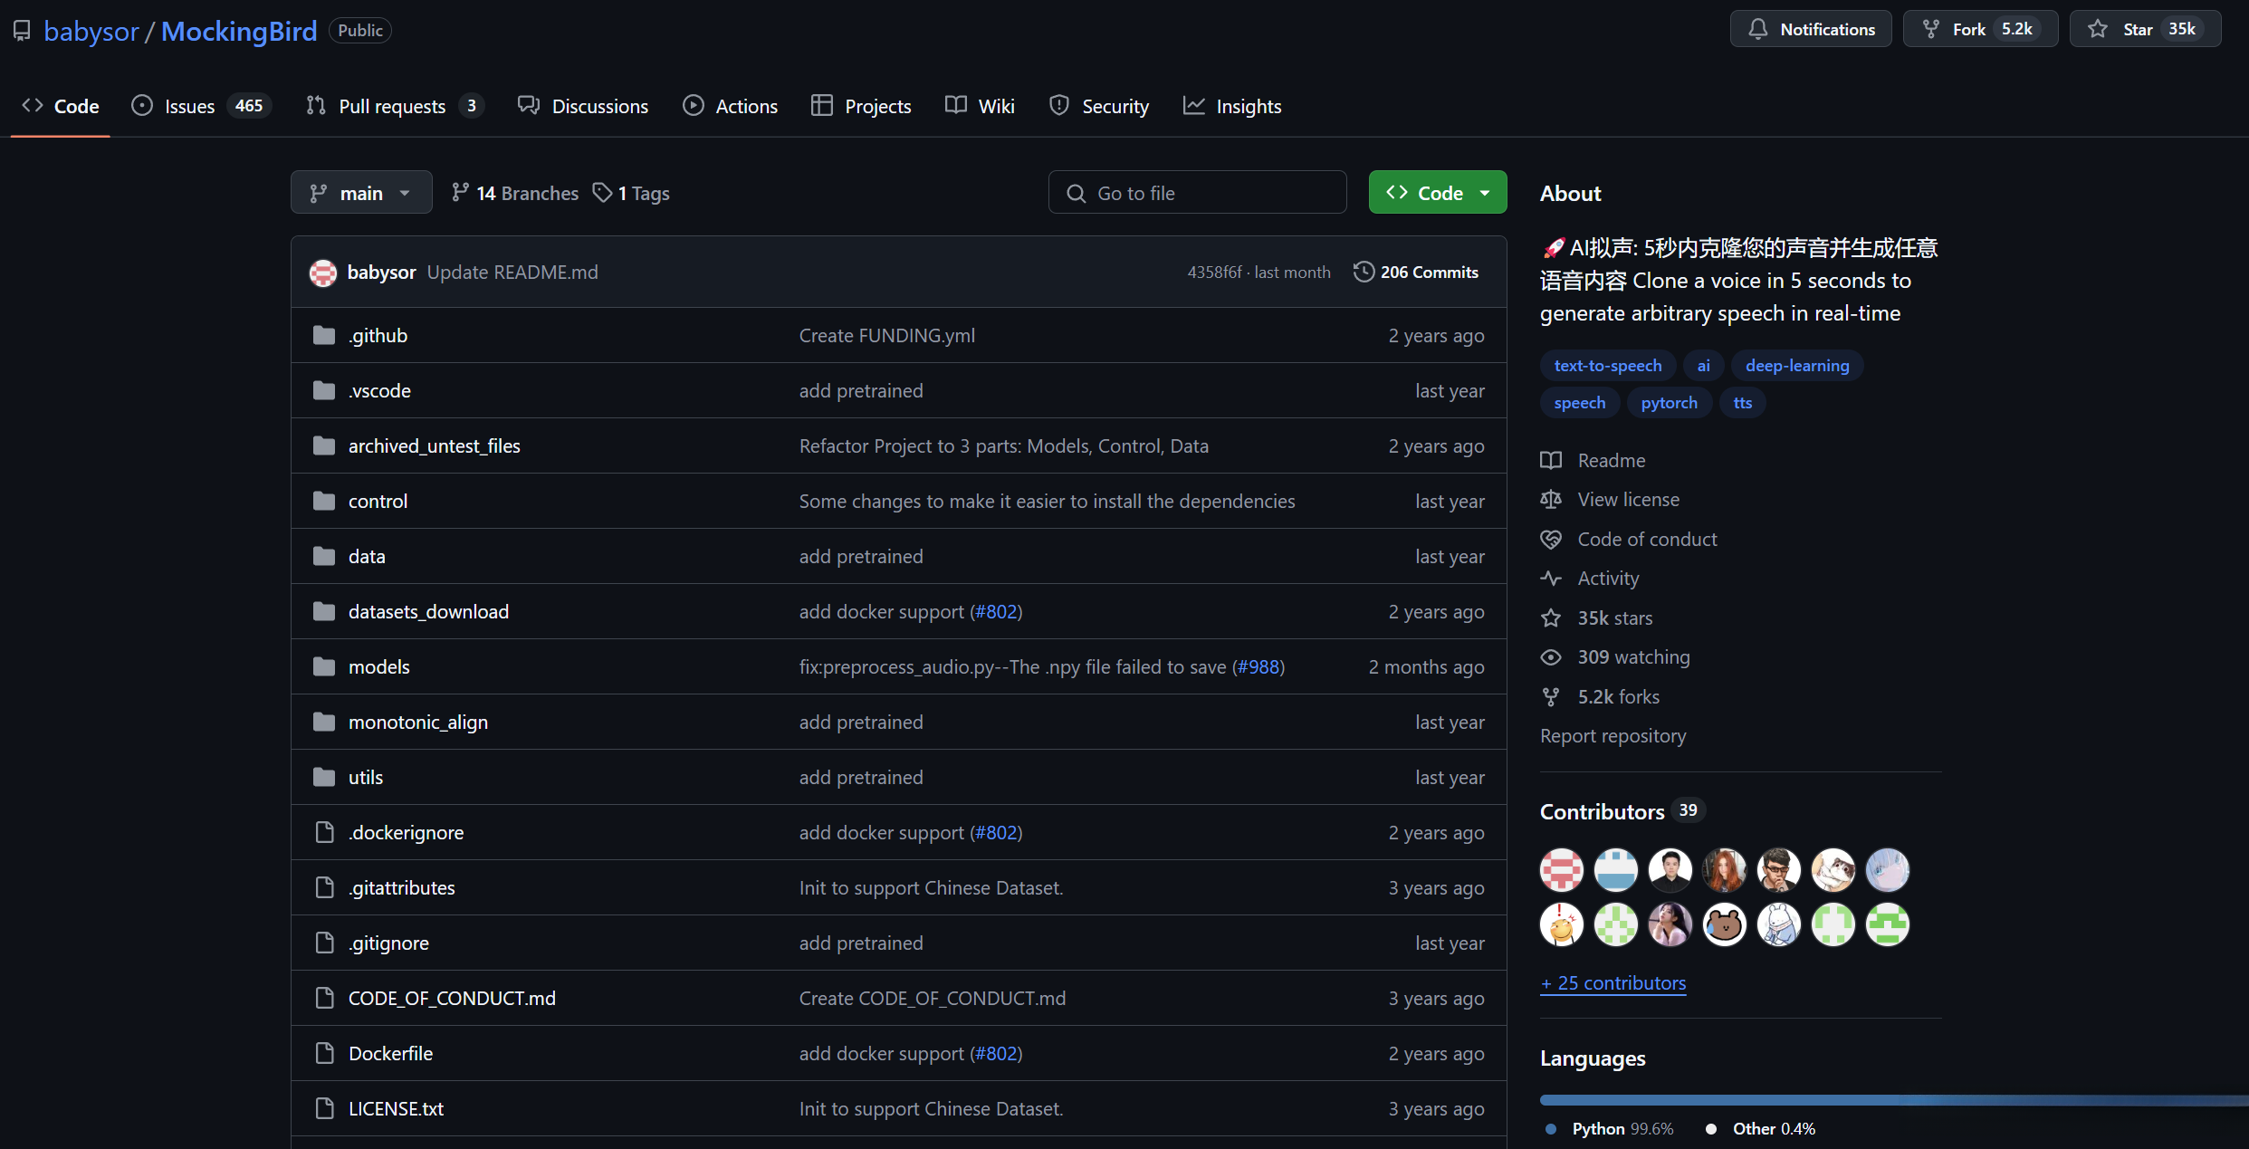Click the + 25 contributors link
The width and height of the screenshot is (2249, 1149).
tap(1613, 983)
